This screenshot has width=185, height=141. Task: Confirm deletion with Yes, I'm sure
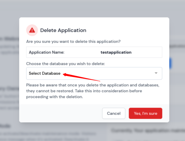coord(145,113)
